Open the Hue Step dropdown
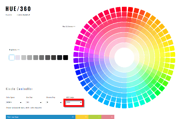Screen dimensions: 181x119 click(34, 102)
